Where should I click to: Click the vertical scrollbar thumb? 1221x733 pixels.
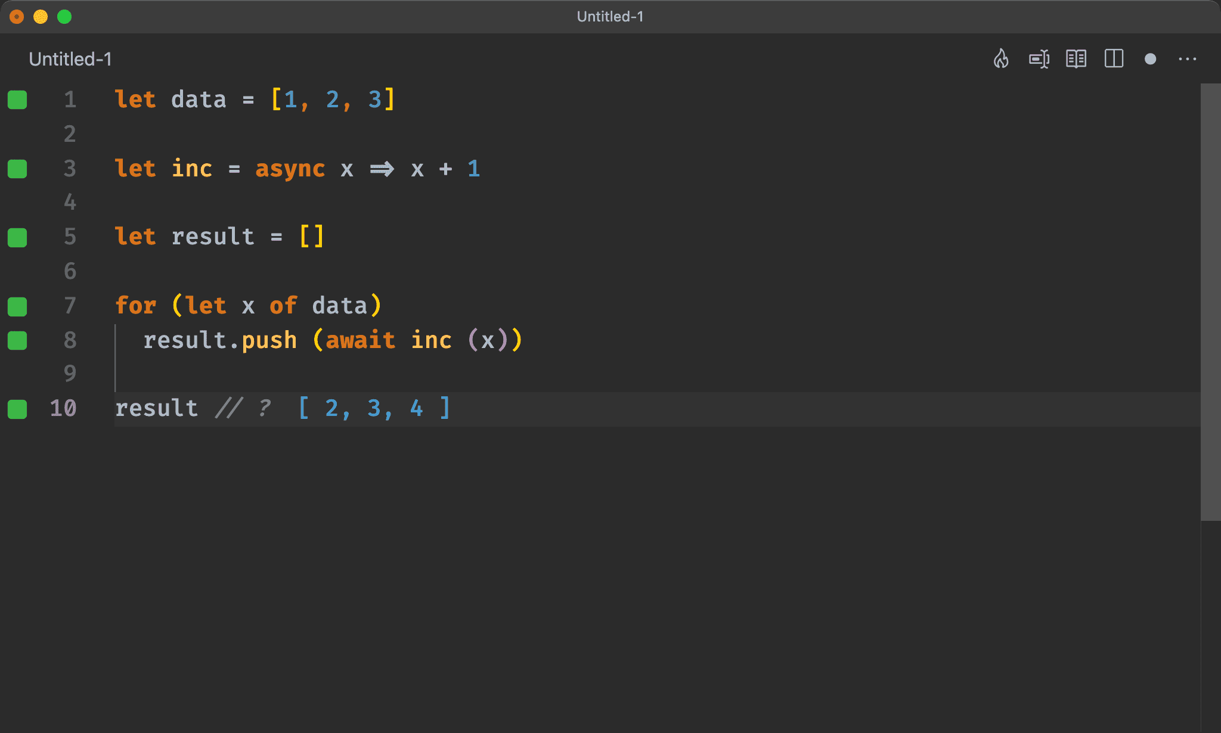point(1210,302)
